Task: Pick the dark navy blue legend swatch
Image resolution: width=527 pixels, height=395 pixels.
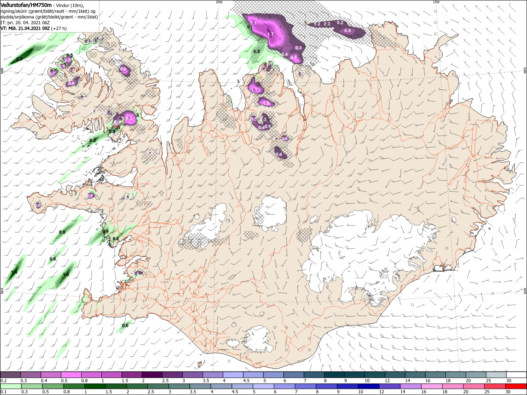Action: 368,387
